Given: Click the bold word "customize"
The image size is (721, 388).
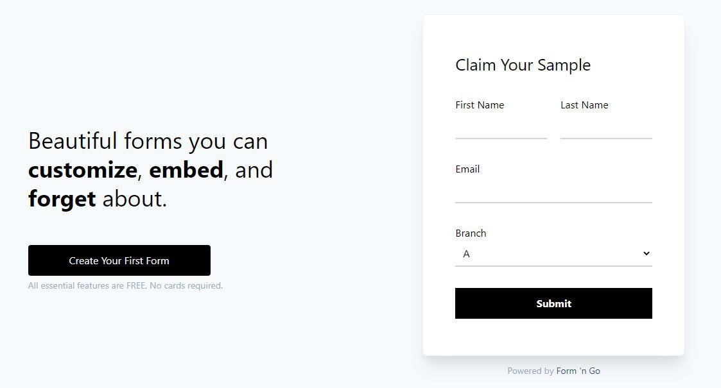Looking at the screenshot, I should 82,170.
